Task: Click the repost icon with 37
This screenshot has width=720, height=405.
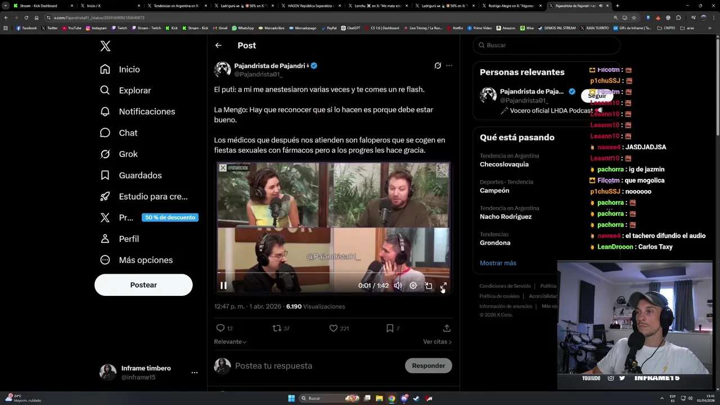Action: pyautogui.click(x=281, y=328)
